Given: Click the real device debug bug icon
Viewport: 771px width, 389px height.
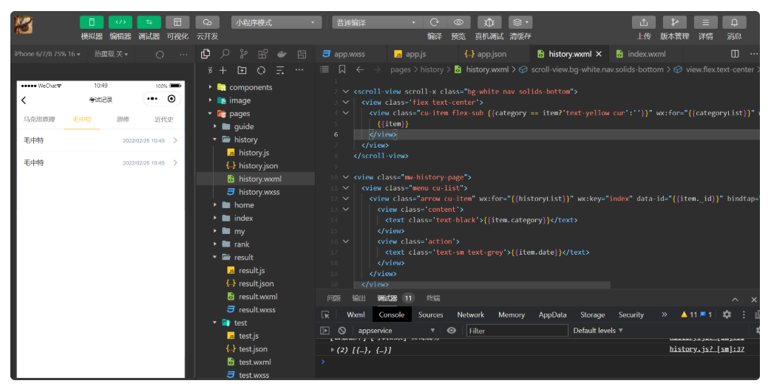Looking at the screenshot, I should (x=489, y=22).
